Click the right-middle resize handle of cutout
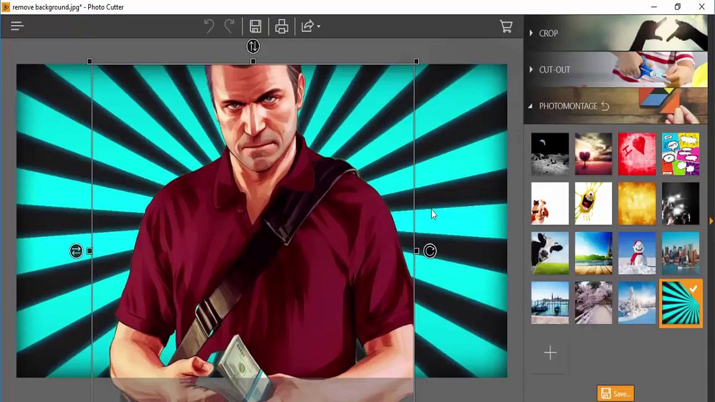Screen dimensions: 715x402 pos(416,251)
